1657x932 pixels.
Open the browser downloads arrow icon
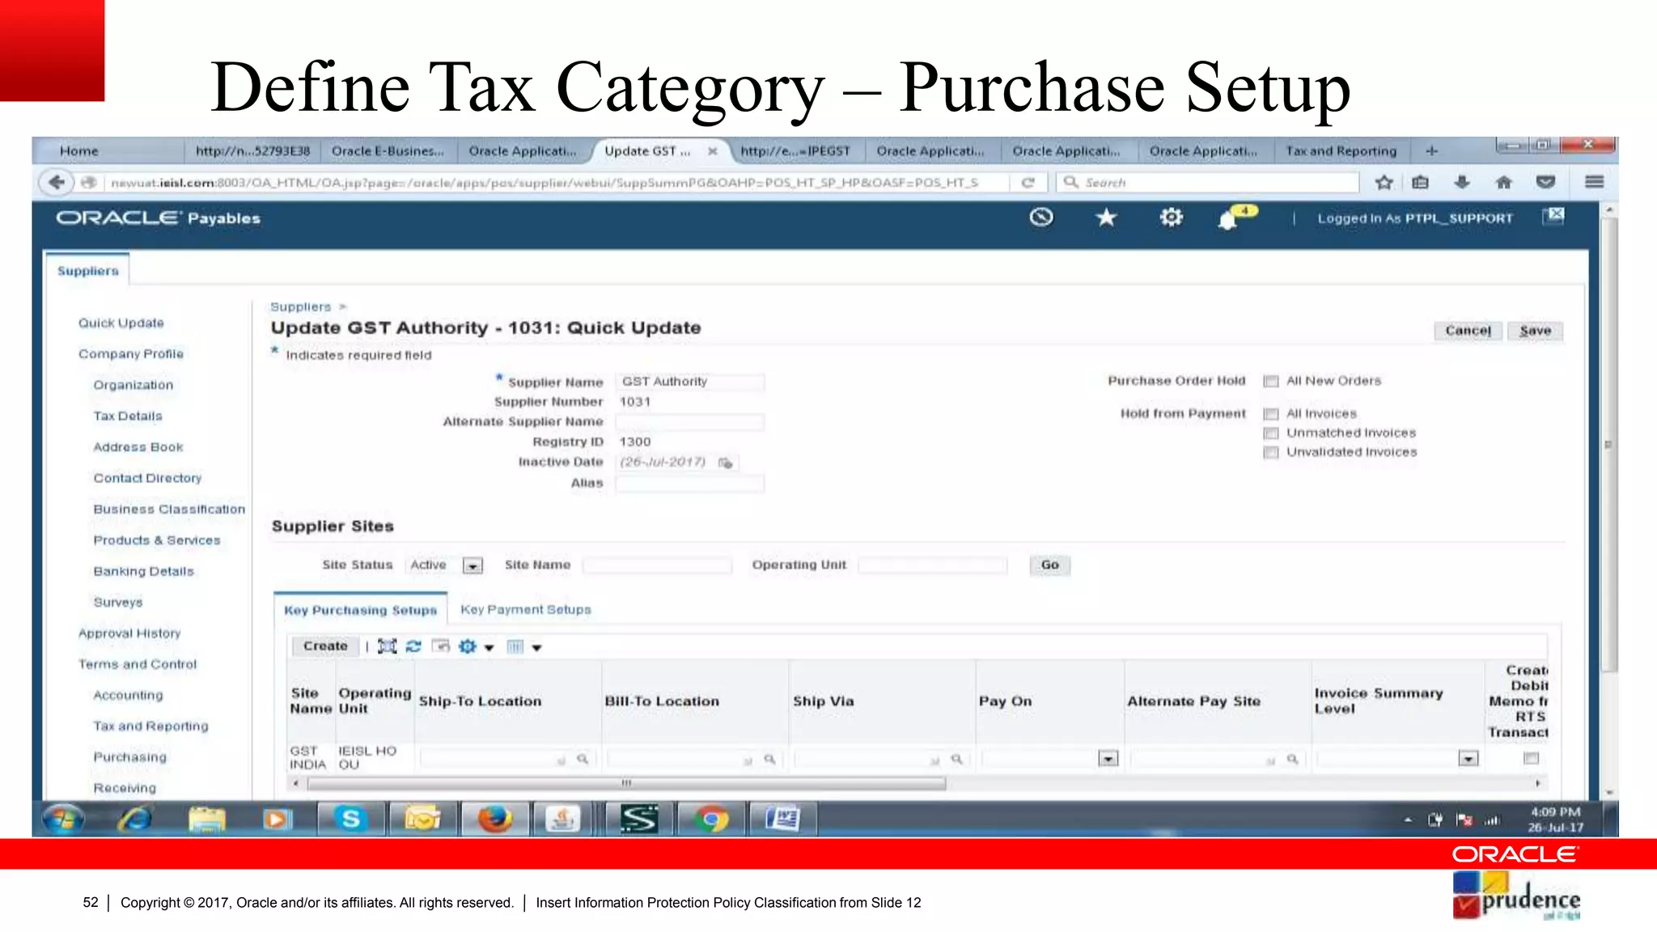1461,182
